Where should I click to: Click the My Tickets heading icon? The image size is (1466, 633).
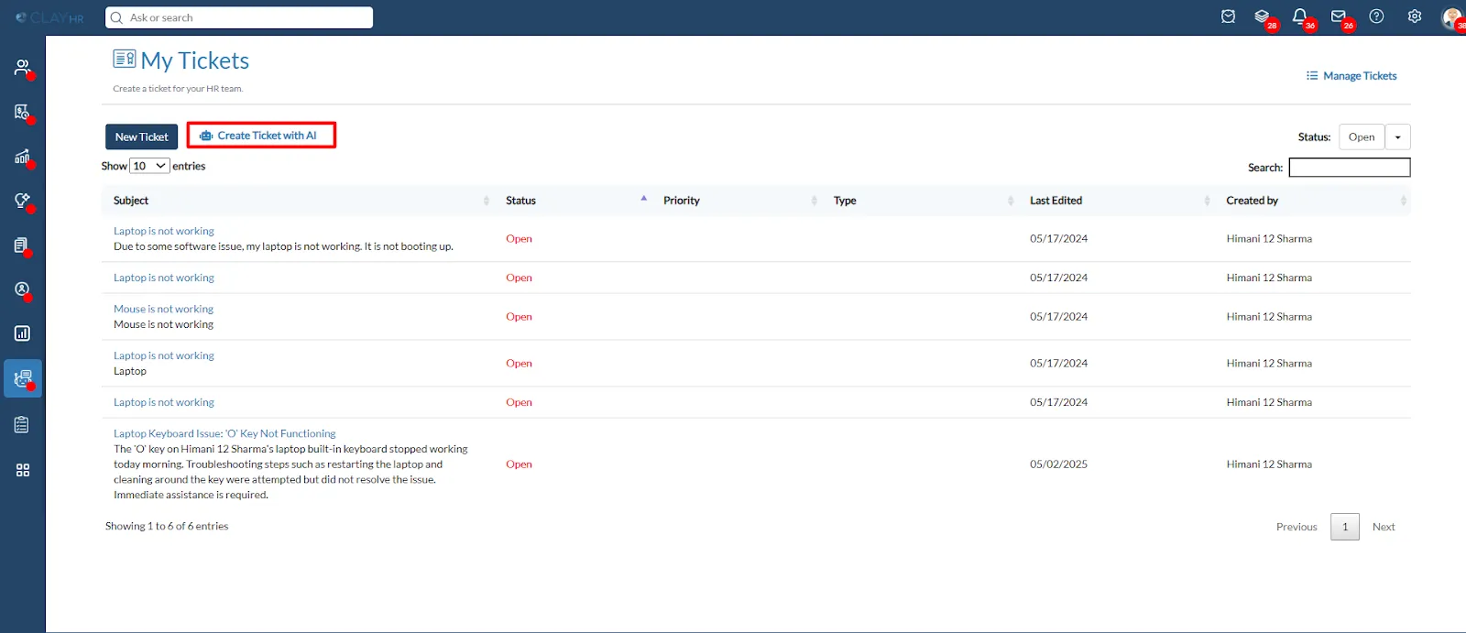coord(125,59)
